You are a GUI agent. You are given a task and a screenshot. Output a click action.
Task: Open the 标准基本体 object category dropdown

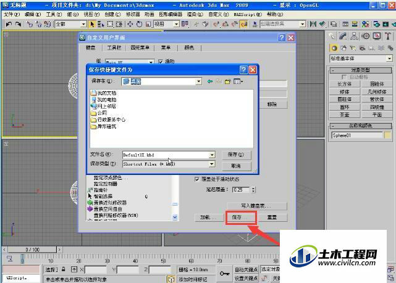pyautogui.click(x=389, y=58)
